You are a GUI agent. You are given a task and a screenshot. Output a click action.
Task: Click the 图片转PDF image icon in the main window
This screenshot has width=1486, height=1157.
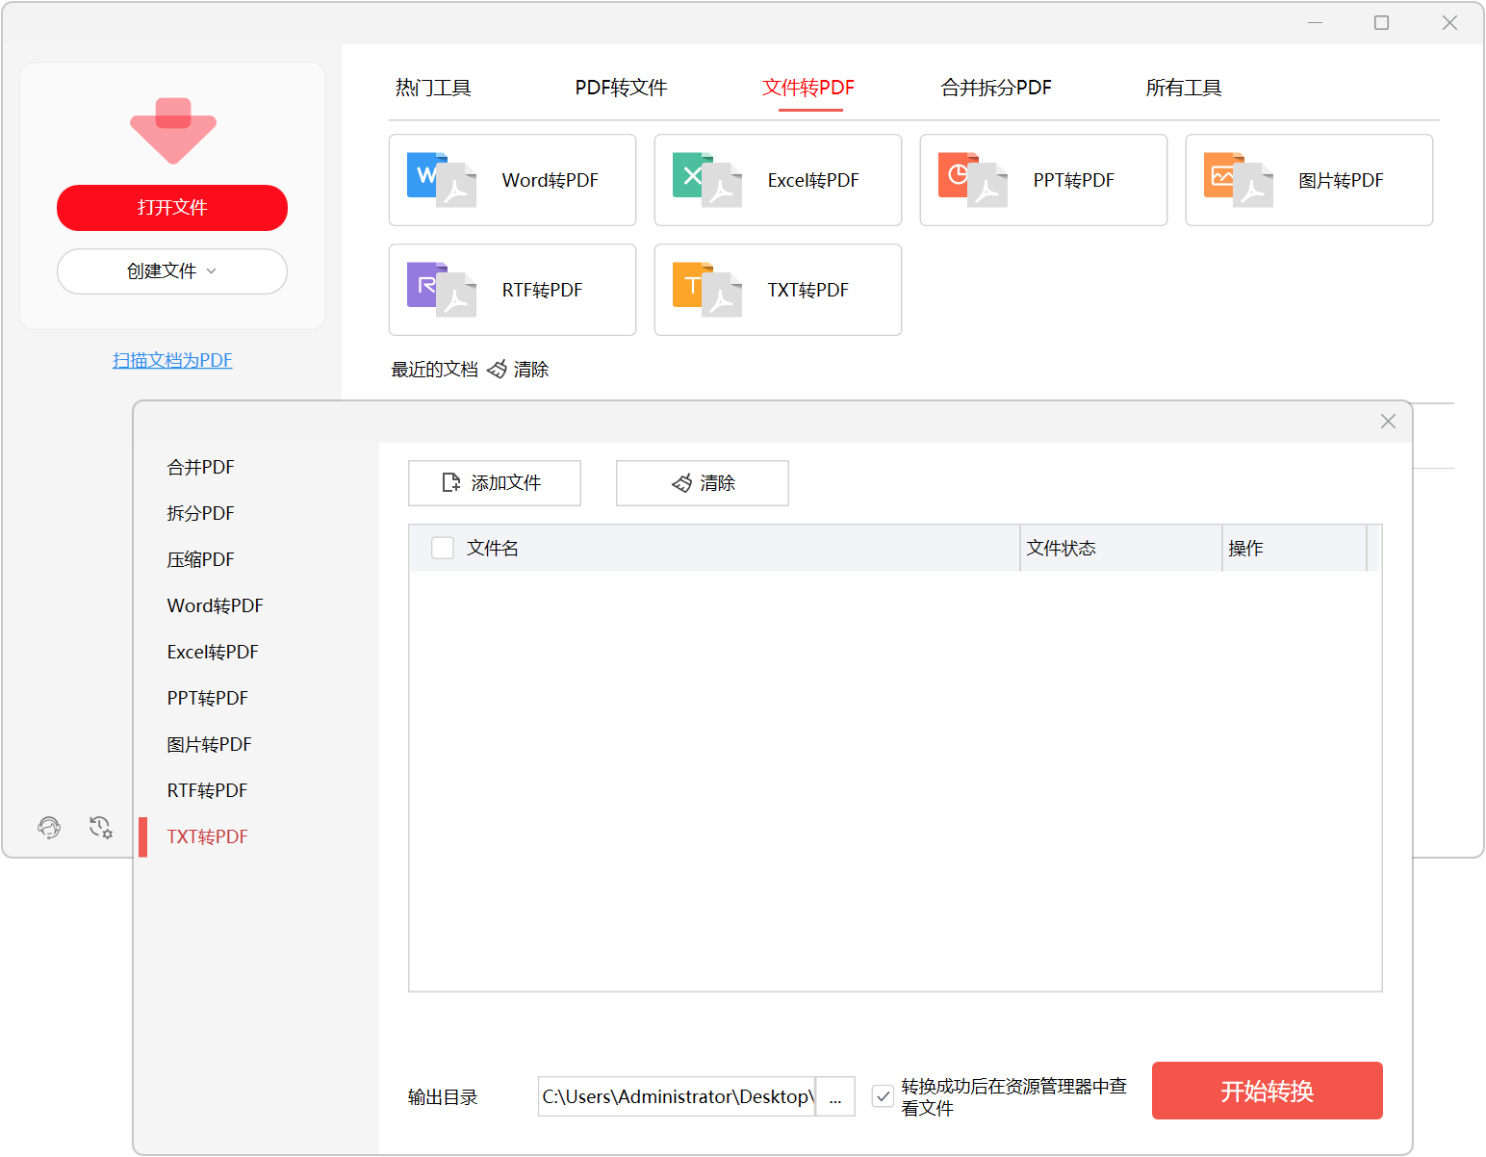pyautogui.click(x=1239, y=180)
